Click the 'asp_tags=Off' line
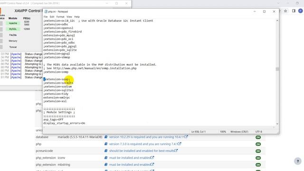304x171 pixels. [x=53, y=119]
